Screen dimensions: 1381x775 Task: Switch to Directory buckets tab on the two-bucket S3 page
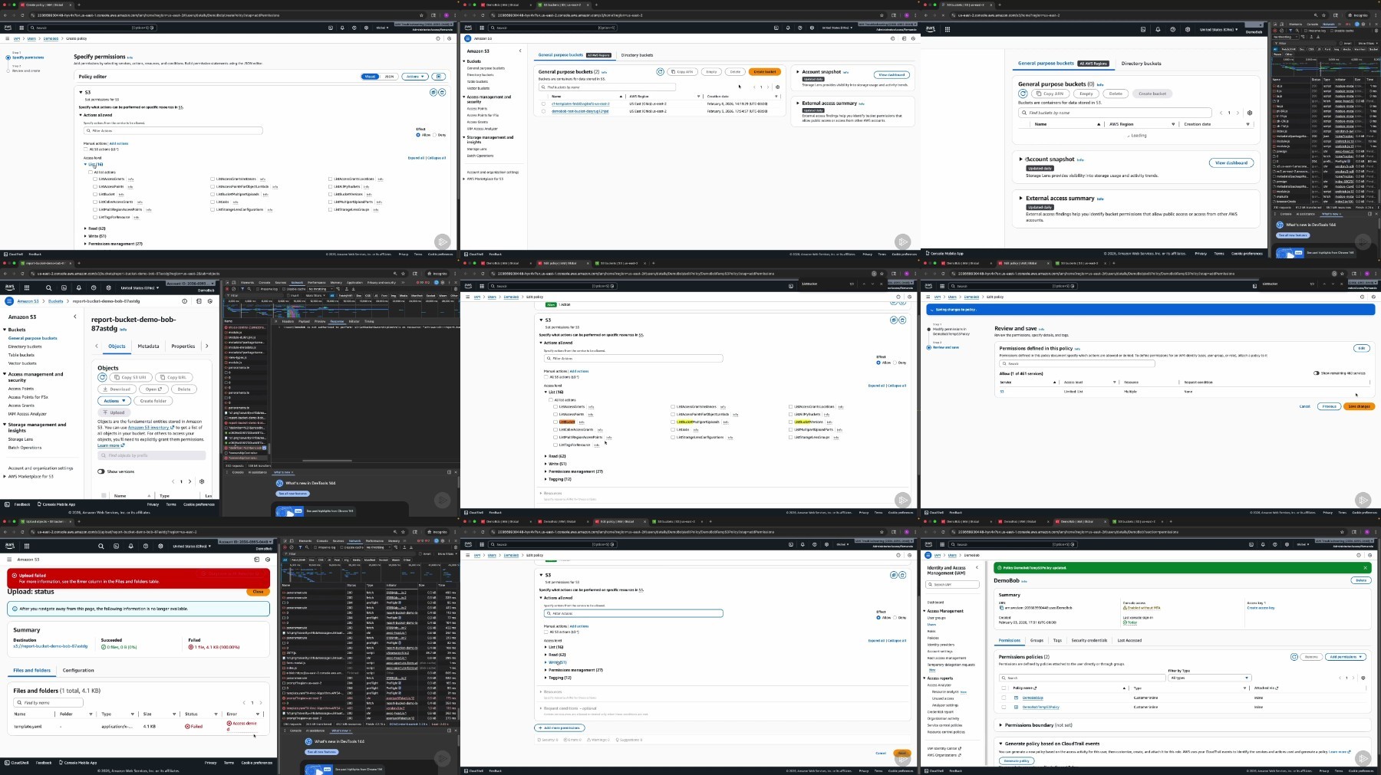(x=637, y=55)
